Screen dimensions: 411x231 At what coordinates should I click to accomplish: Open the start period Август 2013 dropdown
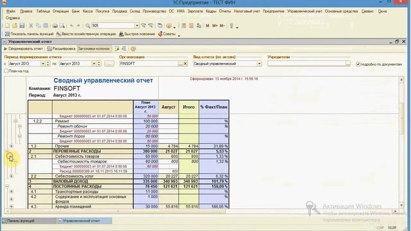pos(43,64)
